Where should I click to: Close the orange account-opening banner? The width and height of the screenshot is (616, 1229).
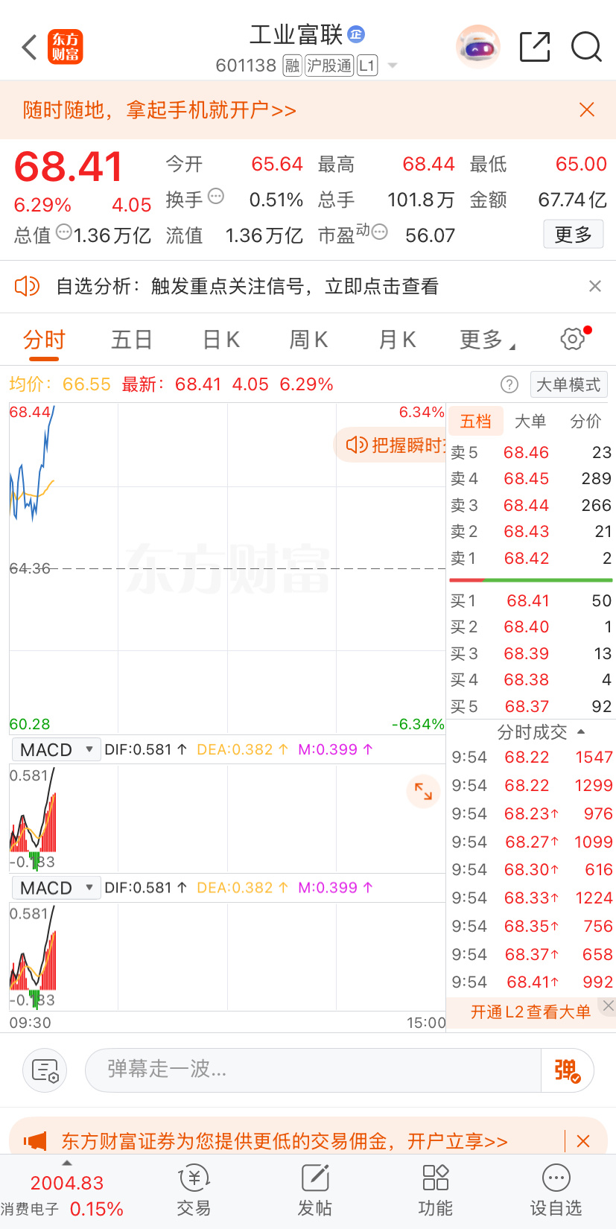tap(587, 110)
